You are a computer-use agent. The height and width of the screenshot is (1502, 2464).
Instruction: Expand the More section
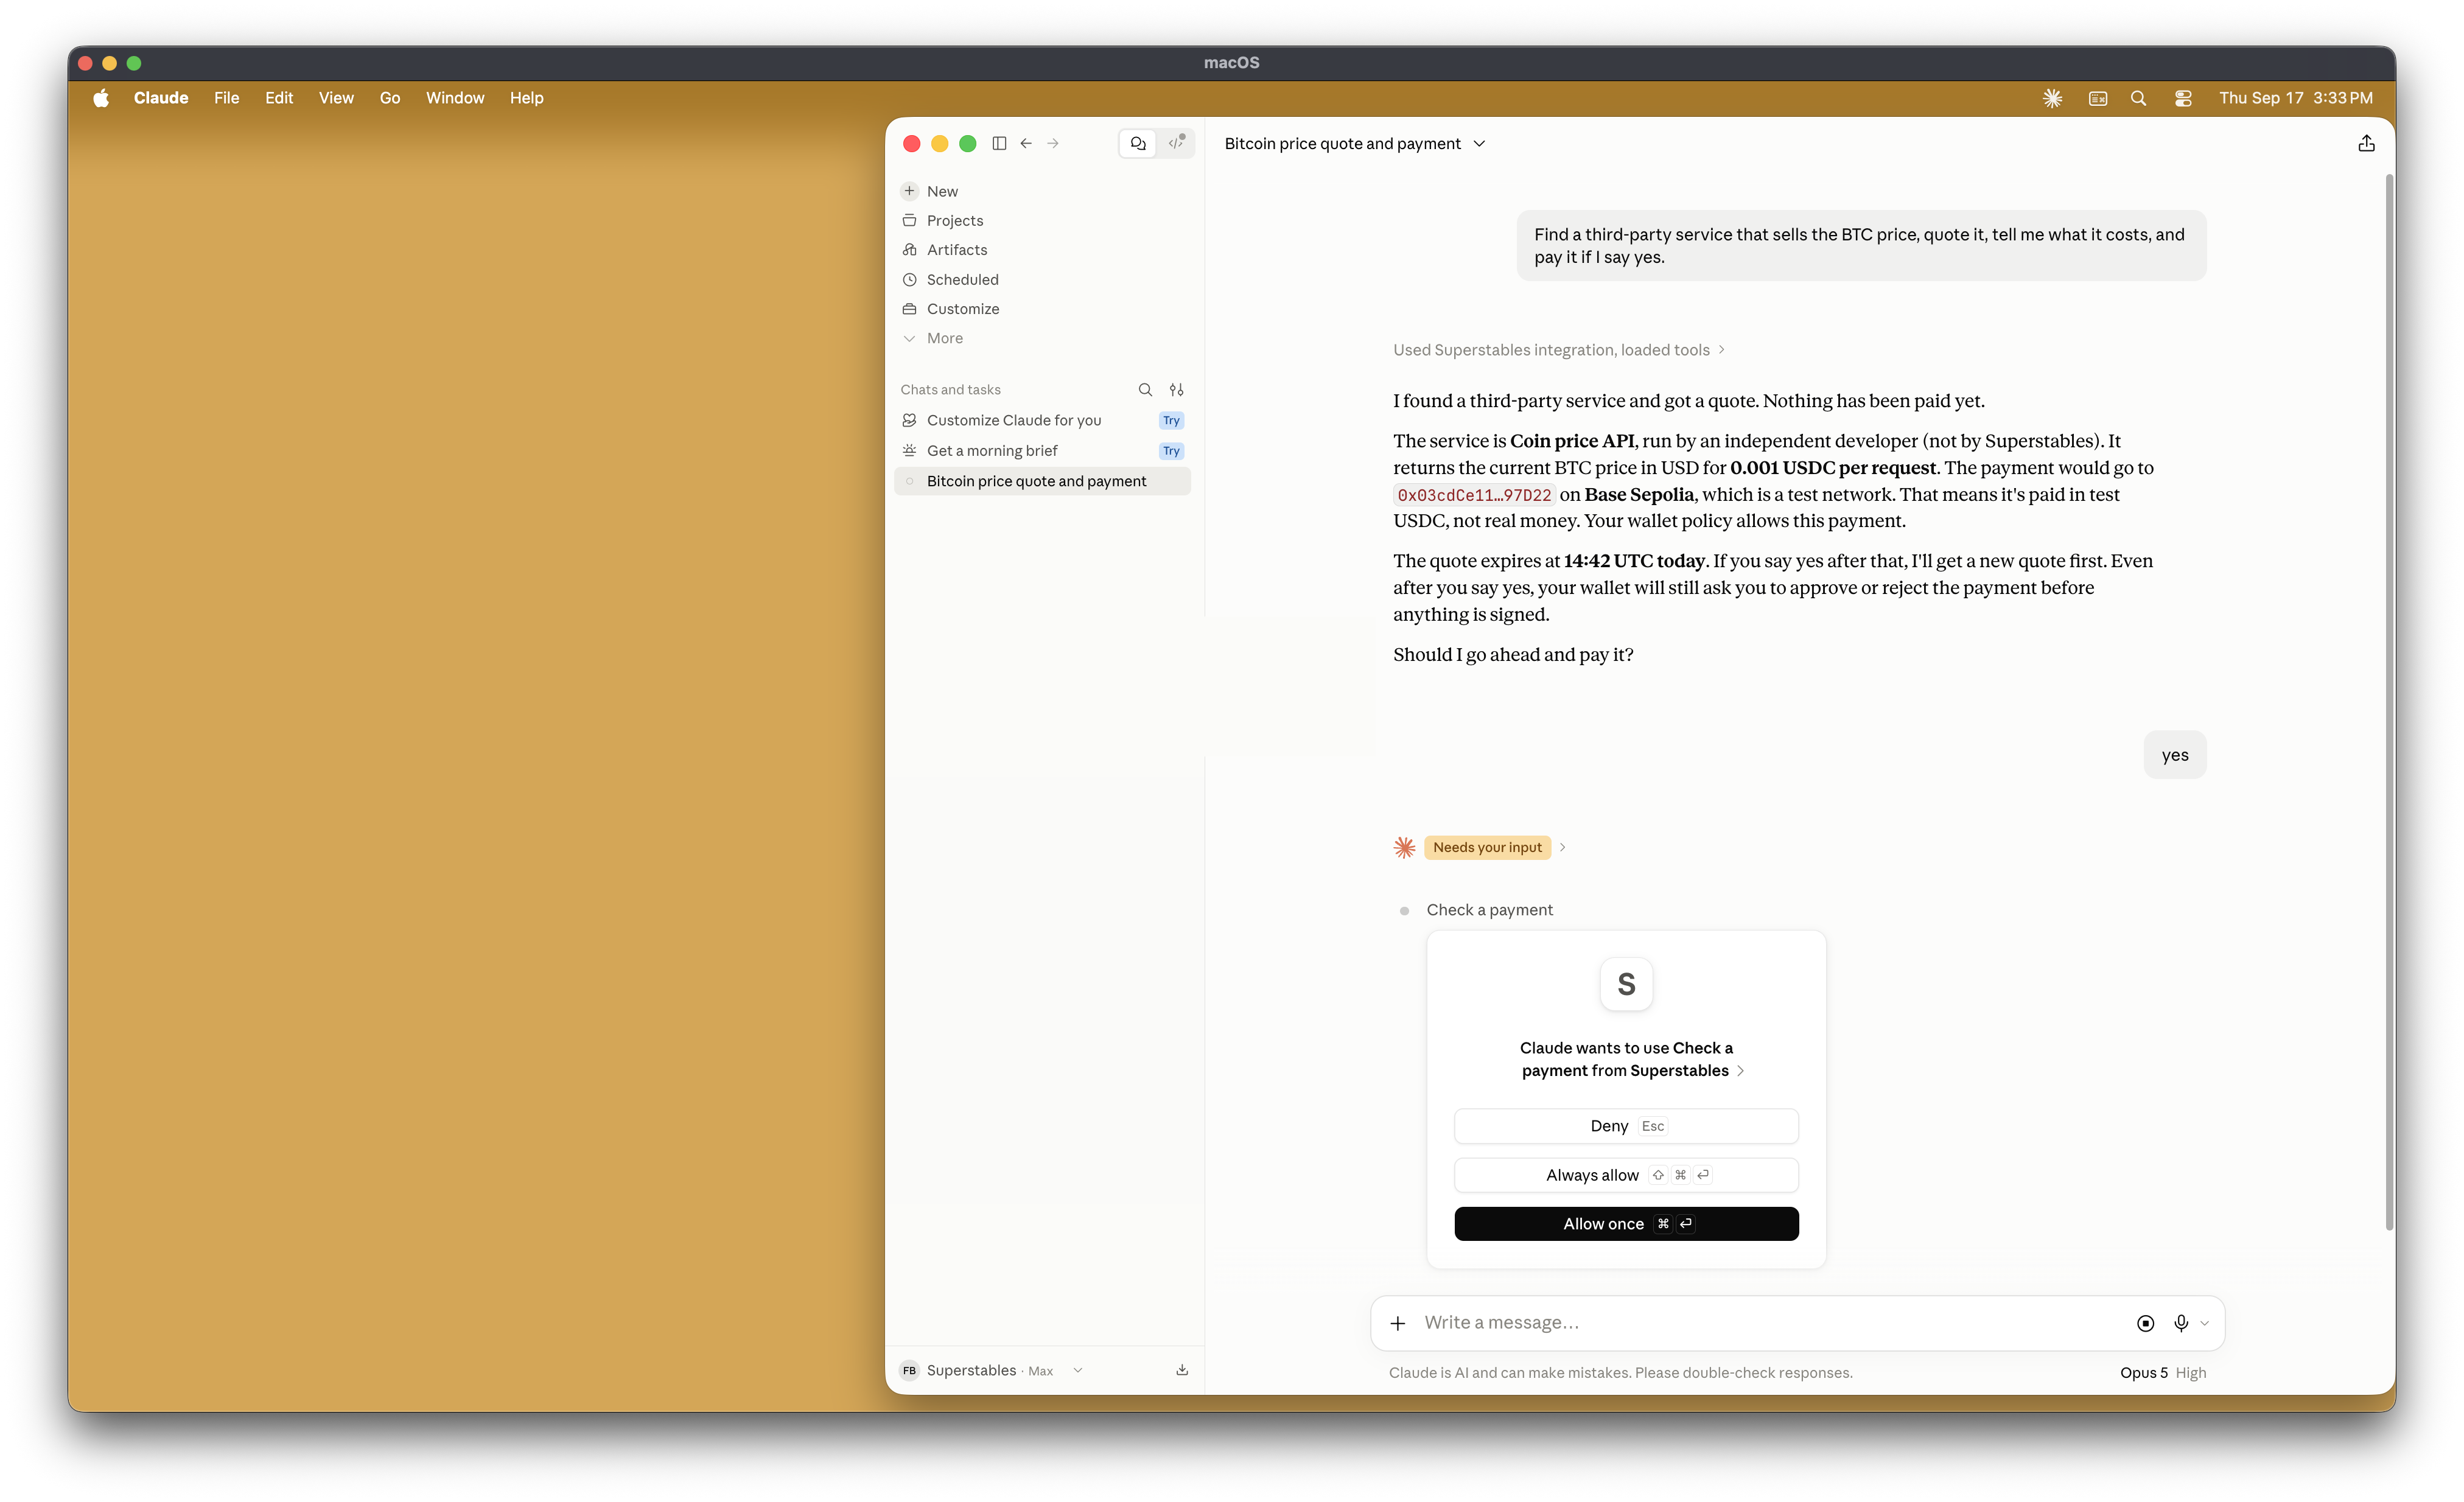(x=1043, y=338)
